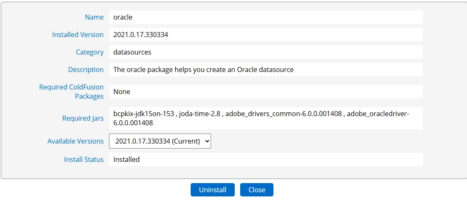Click the Description label

(86, 69)
